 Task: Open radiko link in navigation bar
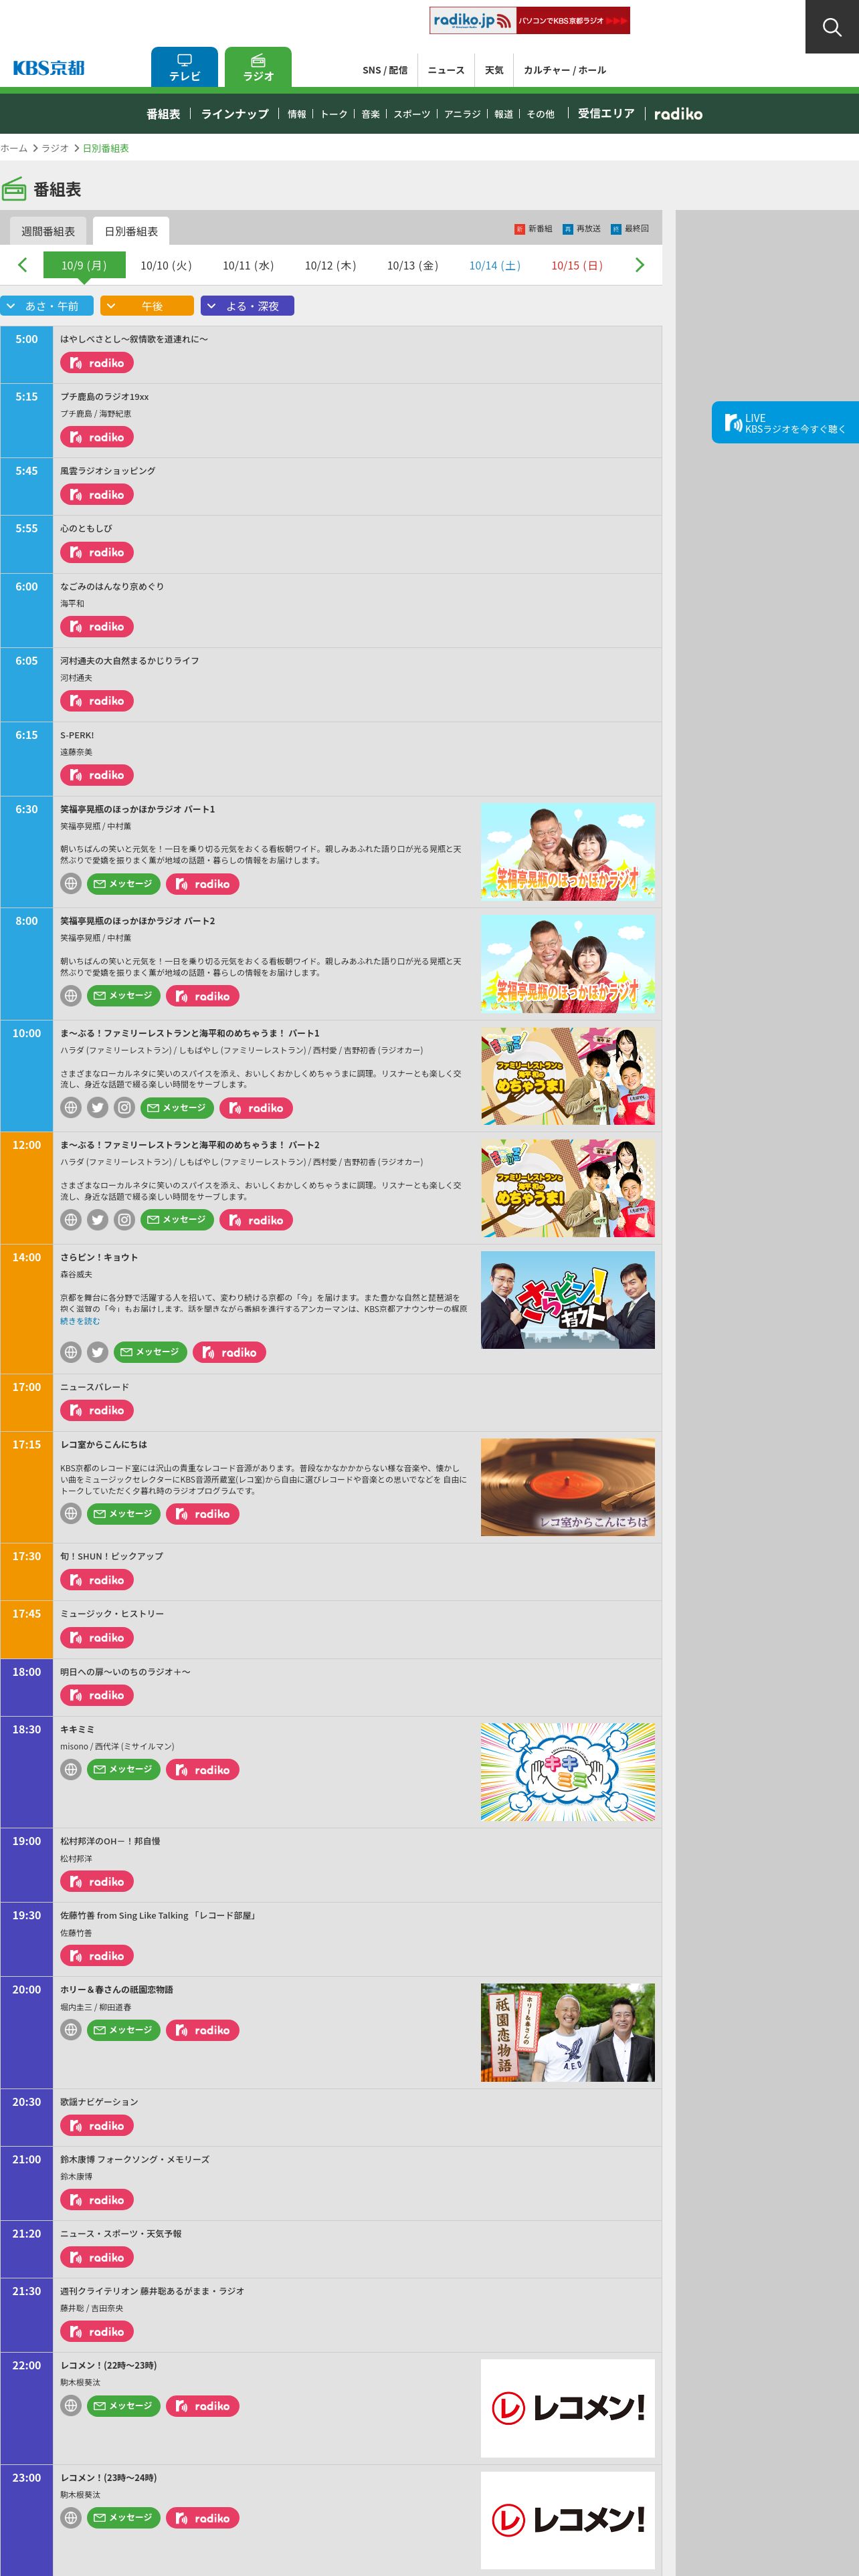[x=678, y=114]
